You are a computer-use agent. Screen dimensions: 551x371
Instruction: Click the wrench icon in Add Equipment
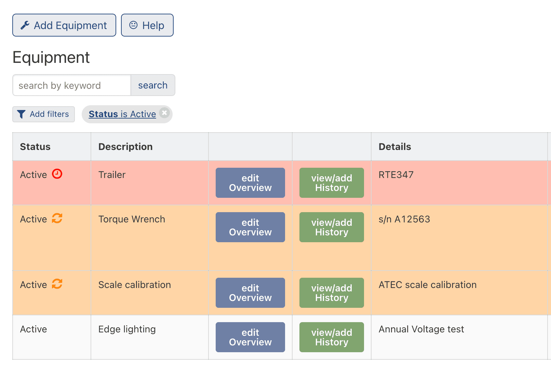click(25, 25)
